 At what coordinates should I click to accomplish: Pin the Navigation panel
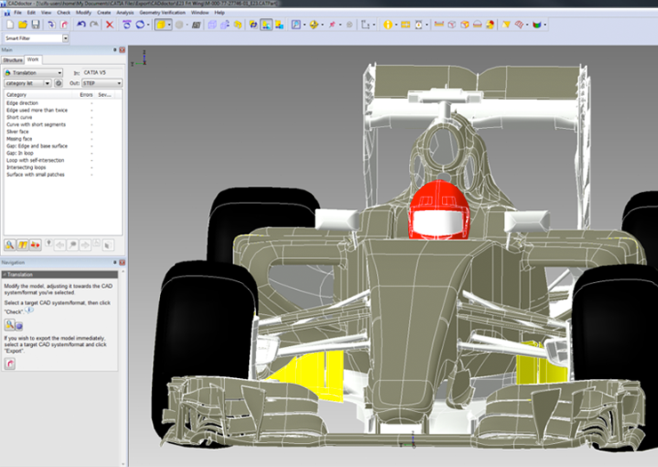[115, 262]
